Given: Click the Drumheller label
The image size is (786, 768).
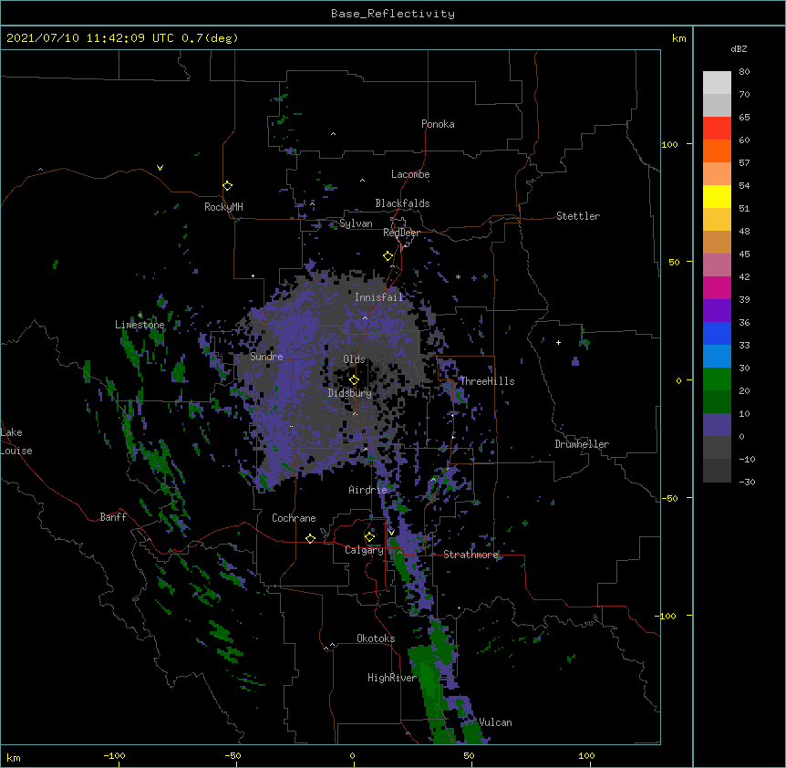Looking at the screenshot, I should click(582, 444).
